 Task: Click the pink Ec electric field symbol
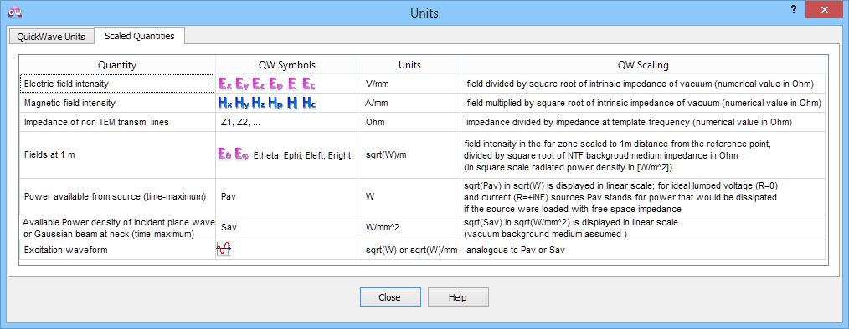(309, 84)
